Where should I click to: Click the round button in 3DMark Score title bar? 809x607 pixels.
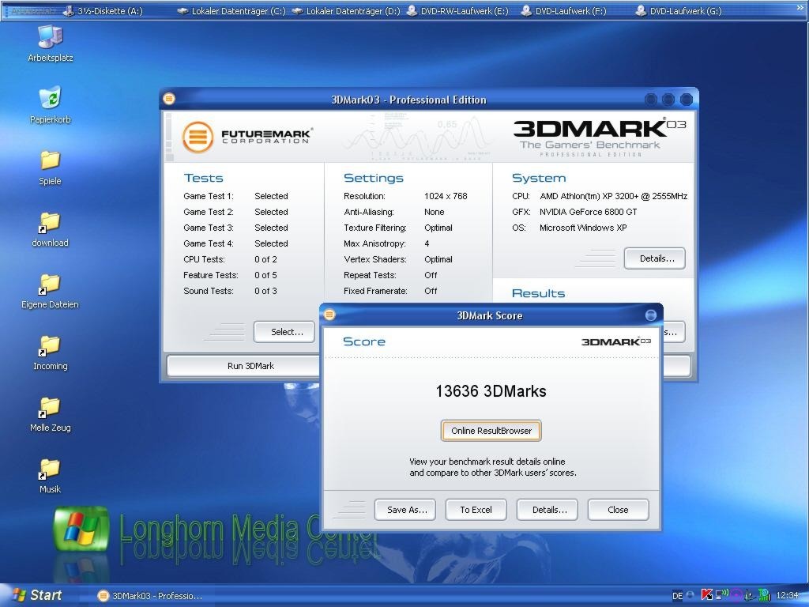(651, 315)
